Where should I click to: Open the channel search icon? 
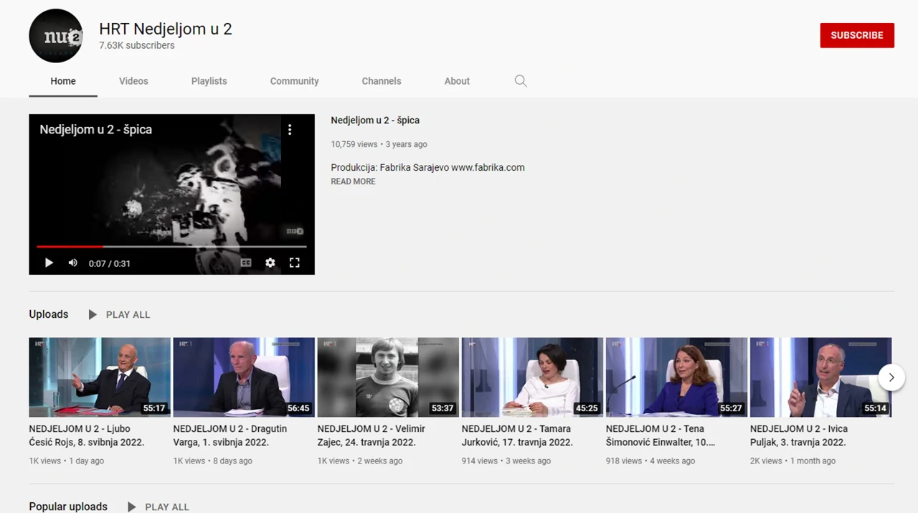pyautogui.click(x=521, y=80)
